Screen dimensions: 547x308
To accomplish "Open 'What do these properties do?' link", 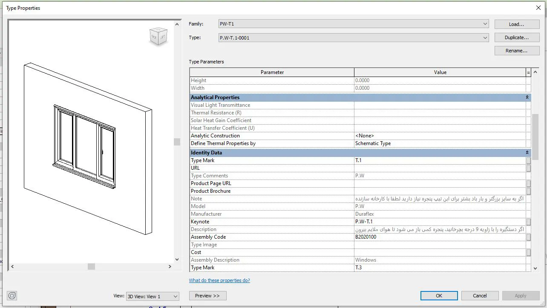I will [x=219, y=280].
